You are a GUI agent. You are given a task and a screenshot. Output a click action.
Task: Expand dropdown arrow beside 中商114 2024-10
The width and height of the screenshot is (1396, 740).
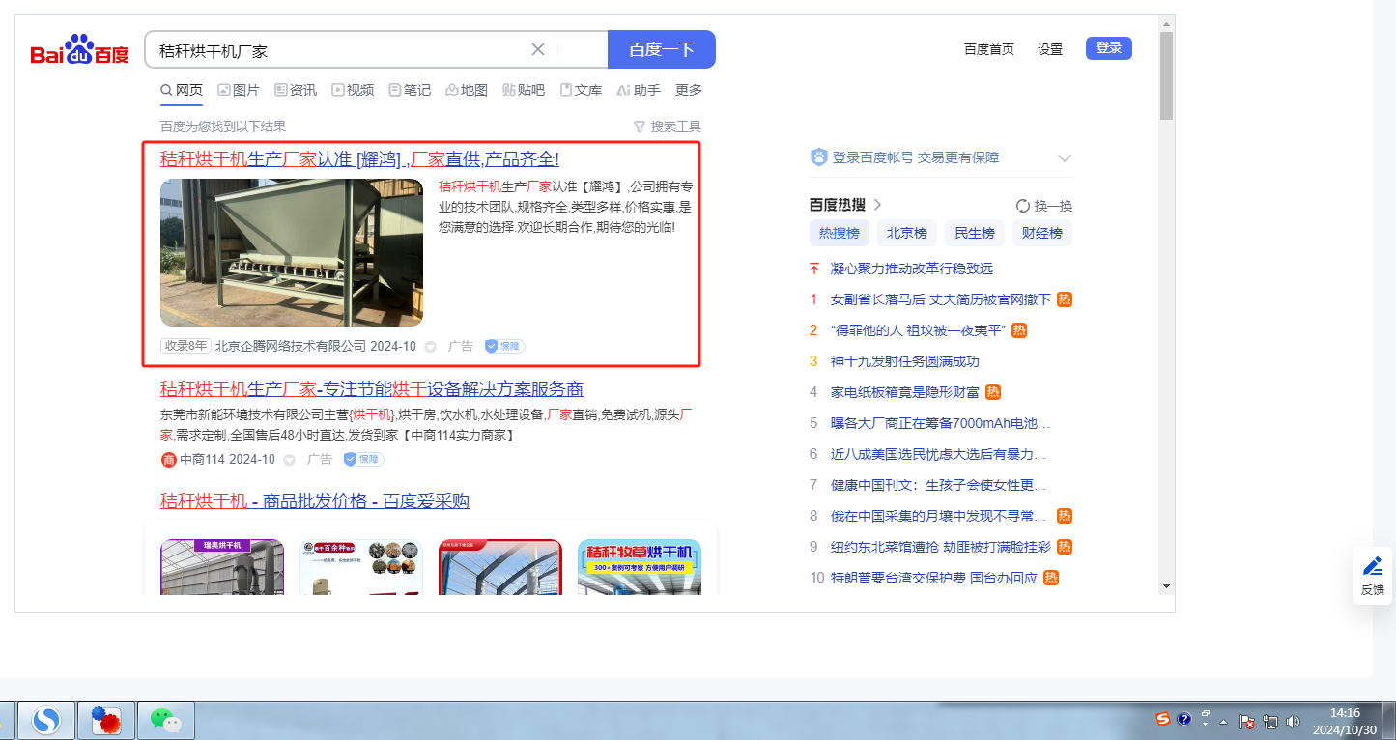pyautogui.click(x=289, y=460)
